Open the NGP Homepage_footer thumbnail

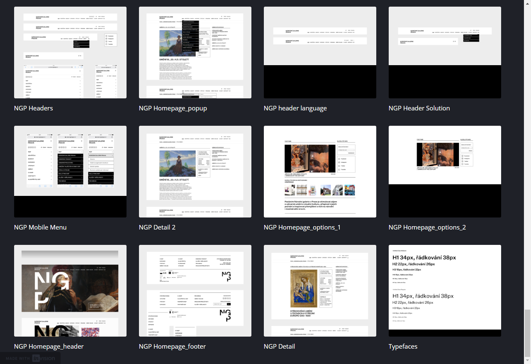(x=195, y=291)
